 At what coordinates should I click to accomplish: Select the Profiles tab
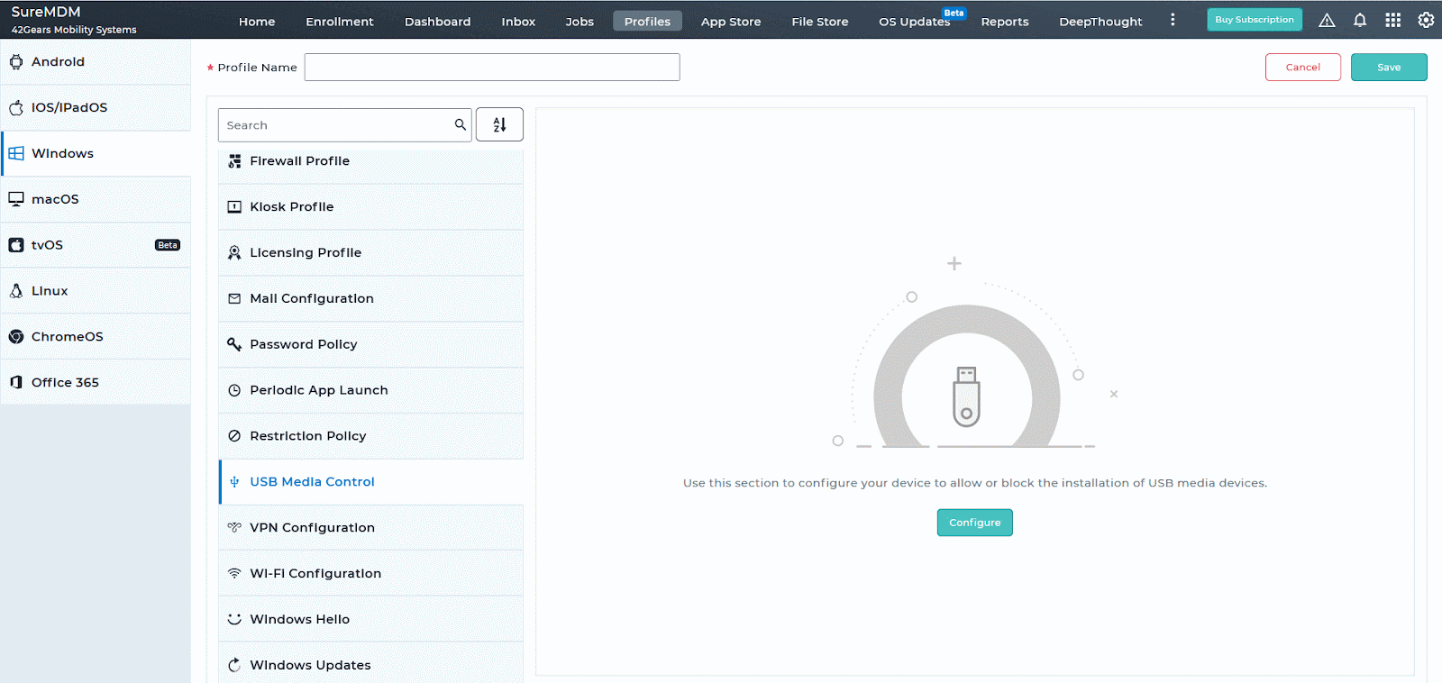click(x=647, y=21)
